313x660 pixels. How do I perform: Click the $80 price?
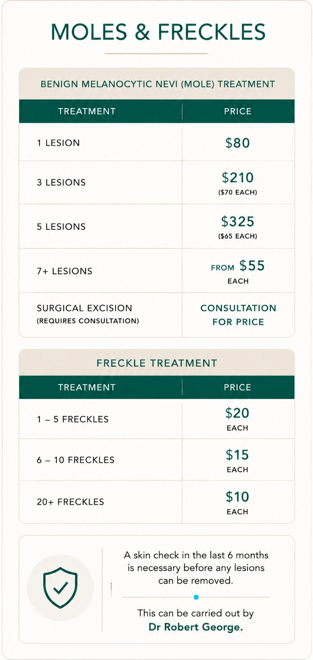[x=238, y=143]
